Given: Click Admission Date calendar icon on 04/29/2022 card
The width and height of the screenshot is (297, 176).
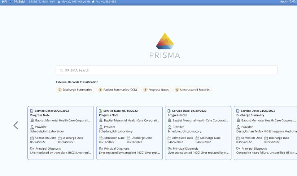Looking at the screenshot, I should (x=169, y=138).
